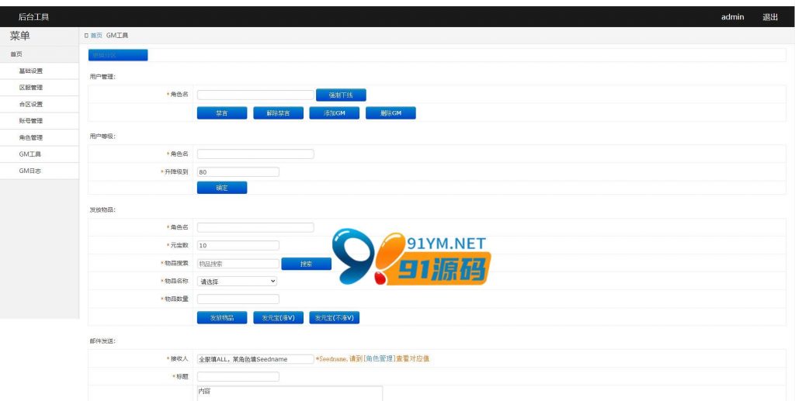795x401 pixels.
Task: Click the 元宝数 field showing 10
Action: point(238,246)
